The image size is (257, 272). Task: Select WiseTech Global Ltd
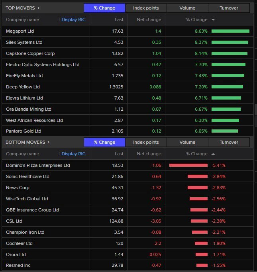[27, 199]
